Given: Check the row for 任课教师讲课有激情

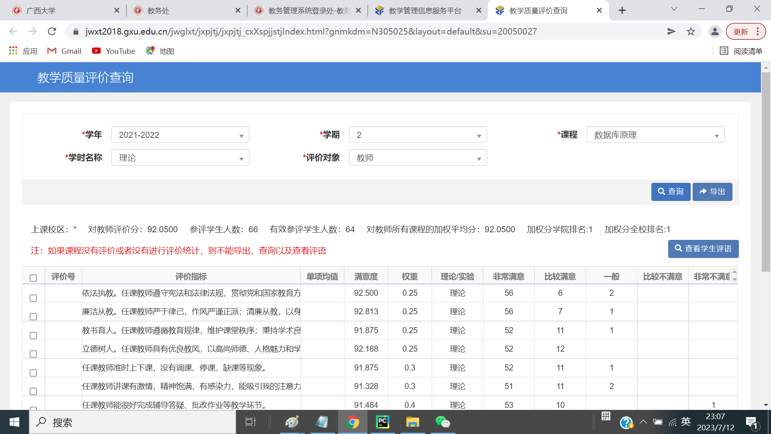Looking at the screenshot, I should point(33,391).
